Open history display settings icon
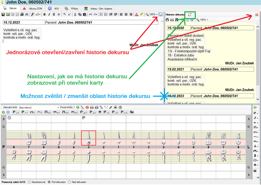Screen dimensions: 261x185 coord(190,15)
